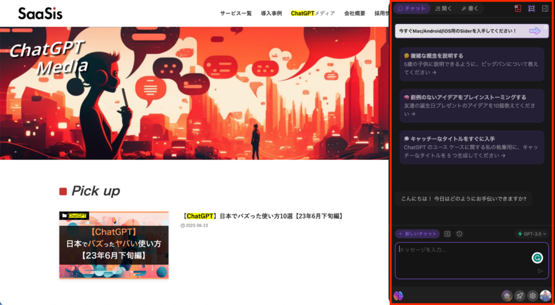Open the gift rewards icon
Image resolution: width=555 pixels, height=305 pixels.
507,296
